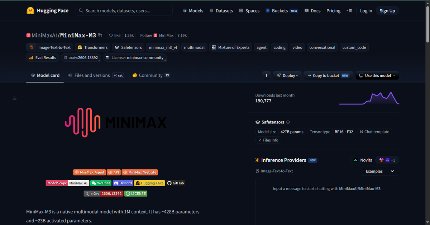Switch to the Community tab

[x=151, y=75]
